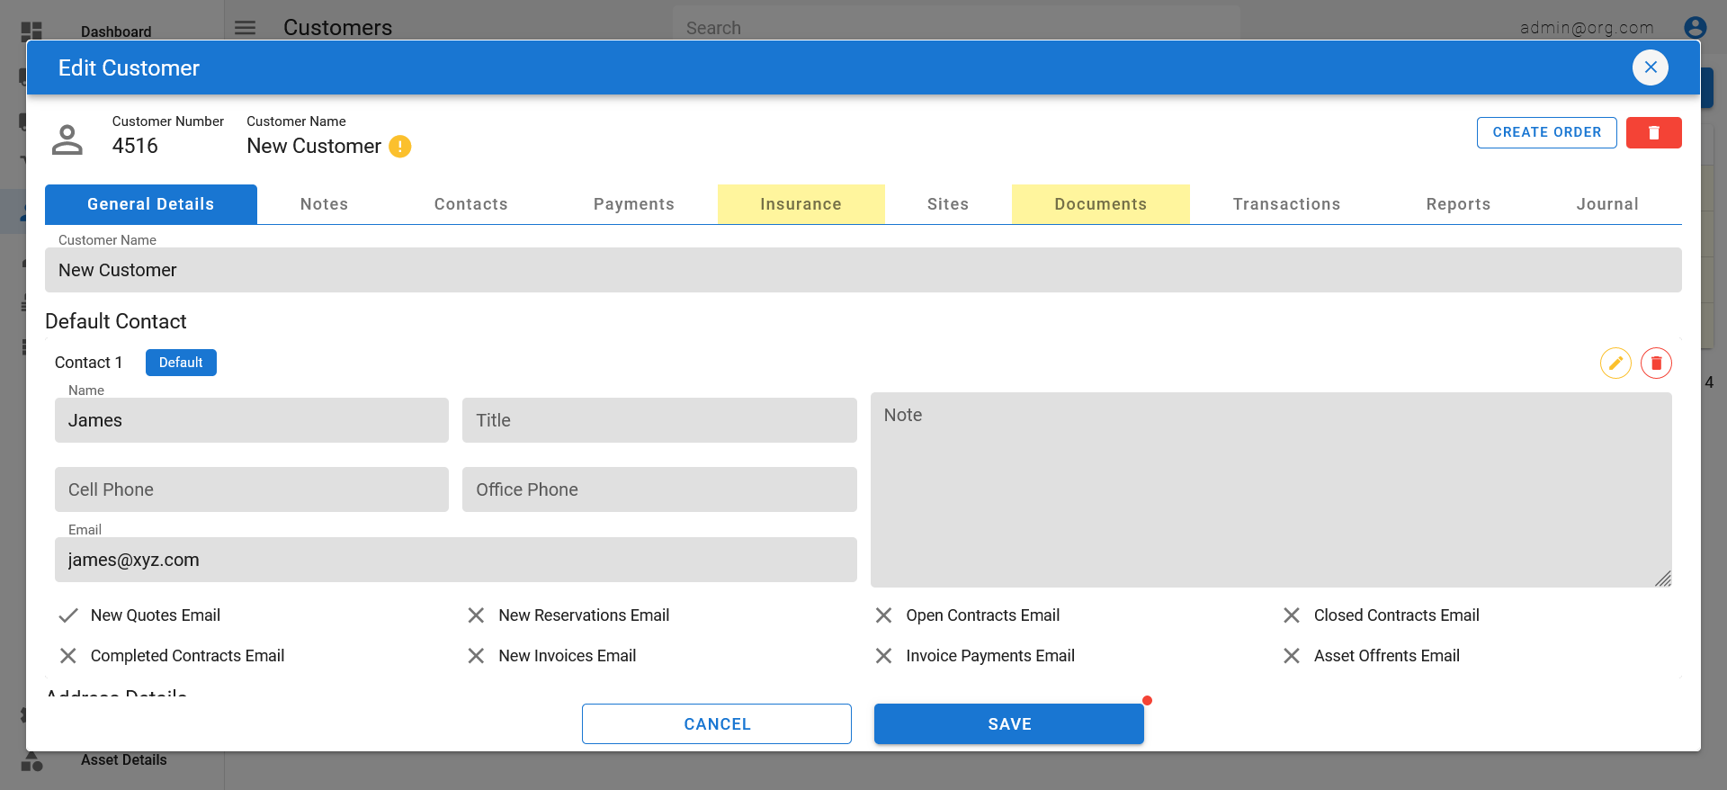The height and width of the screenshot is (790, 1727).
Task: Click the Dashboard grid icon in sidebar
Action: tap(31, 31)
